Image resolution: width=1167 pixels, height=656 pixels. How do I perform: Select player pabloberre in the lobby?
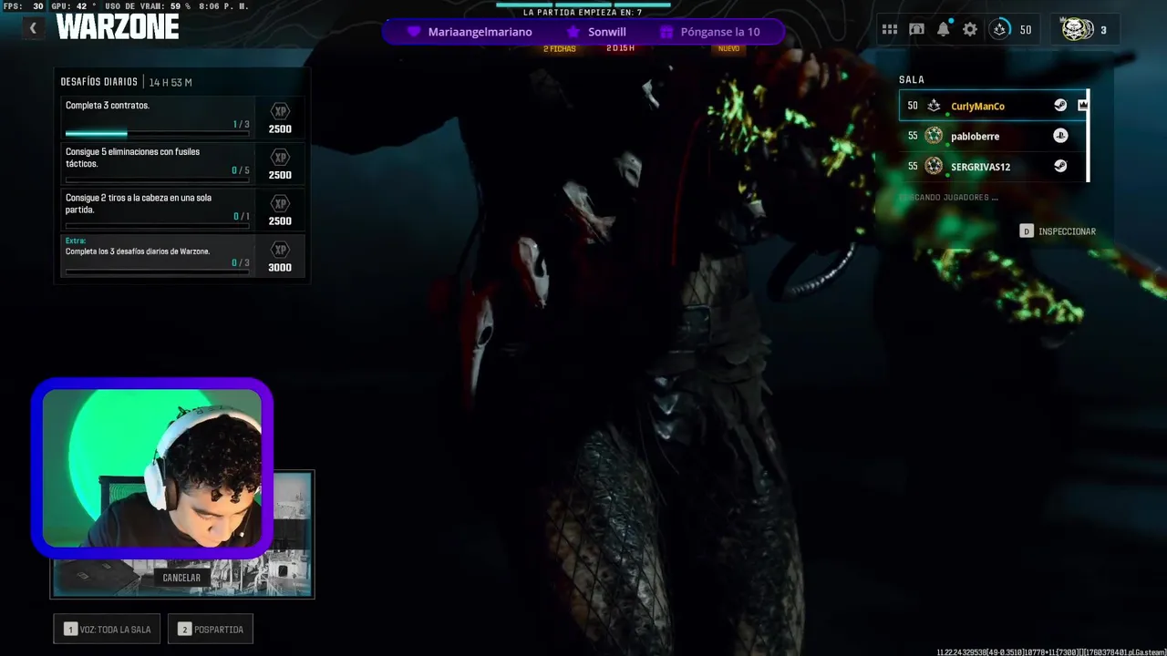(993, 136)
